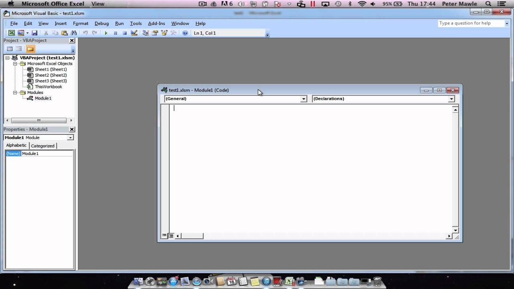Click code window horizontal scrollbar thumb
Image resolution: width=514 pixels, height=289 pixels.
coord(192,236)
